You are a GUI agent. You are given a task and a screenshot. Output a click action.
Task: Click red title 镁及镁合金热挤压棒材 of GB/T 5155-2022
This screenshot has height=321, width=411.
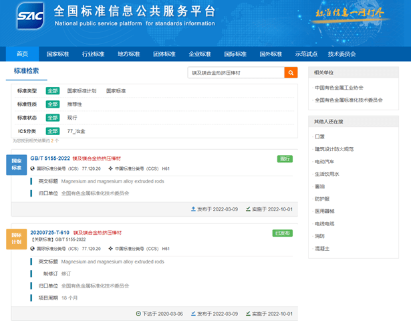coord(96,158)
